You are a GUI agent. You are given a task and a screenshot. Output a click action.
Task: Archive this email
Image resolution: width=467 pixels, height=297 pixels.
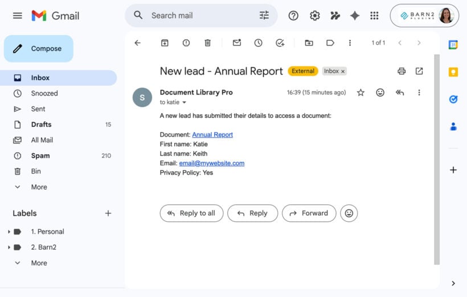165,43
